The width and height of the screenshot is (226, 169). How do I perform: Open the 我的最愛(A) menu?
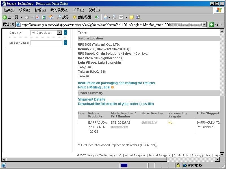tap(59, 10)
